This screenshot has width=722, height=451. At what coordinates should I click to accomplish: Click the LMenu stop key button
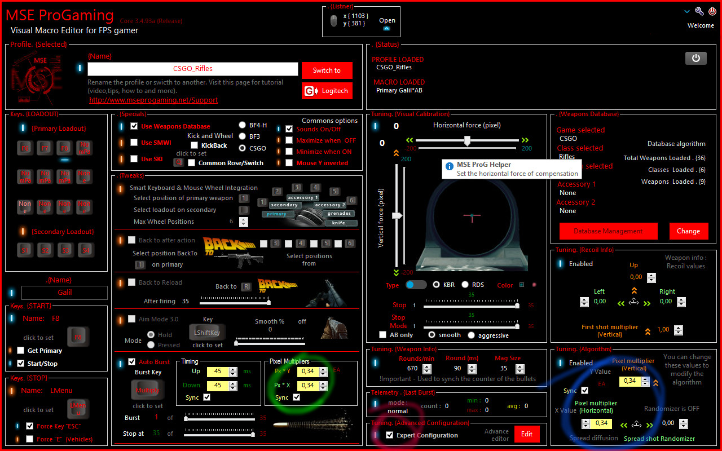click(x=78, y=409)
